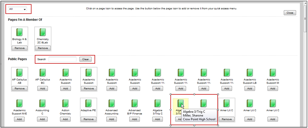Expand the All filter dropdown

[x=18, y=9]
